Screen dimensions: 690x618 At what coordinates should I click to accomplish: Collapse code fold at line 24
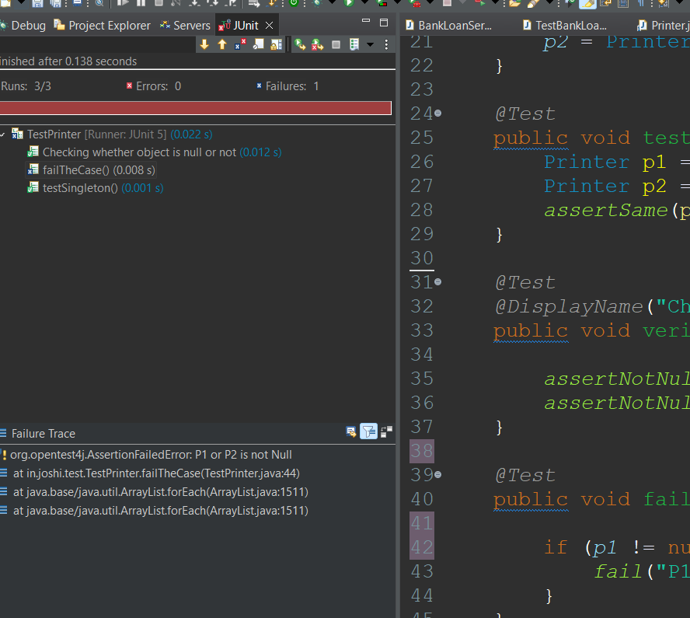click(437, 113)
